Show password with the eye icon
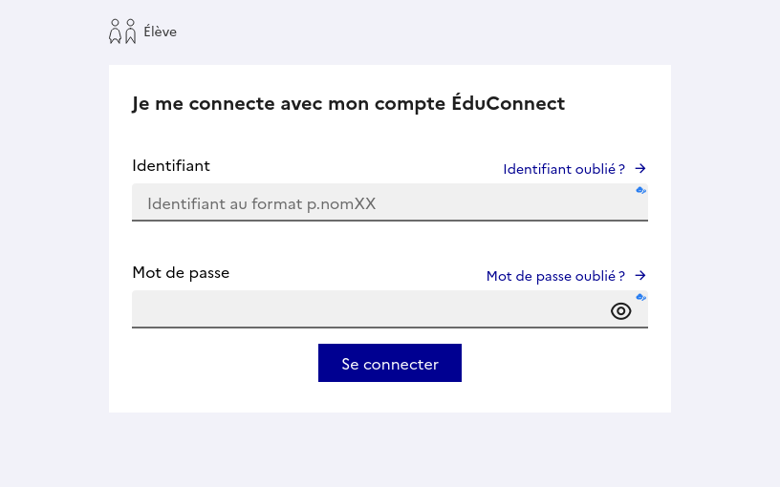This screenshot has width=780, height=487. point(621,311)
